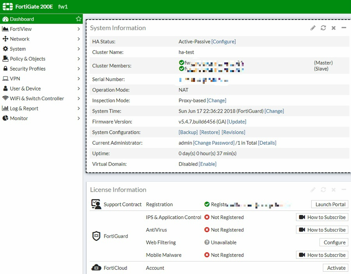Click the Support Contract icon
351x274 pixels.
pyautogui.click(x=96, y=204)
